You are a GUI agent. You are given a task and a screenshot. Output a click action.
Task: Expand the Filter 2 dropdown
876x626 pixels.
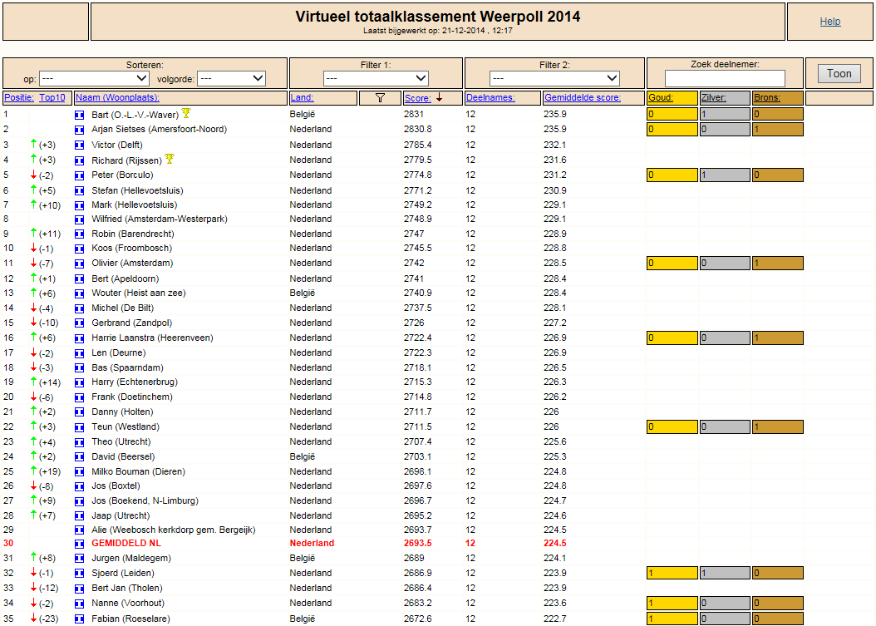click(554, 78)
